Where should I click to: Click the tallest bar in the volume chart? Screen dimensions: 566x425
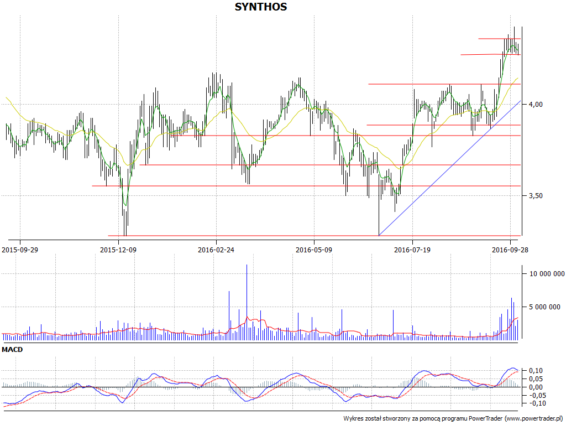tap(247, 302)
